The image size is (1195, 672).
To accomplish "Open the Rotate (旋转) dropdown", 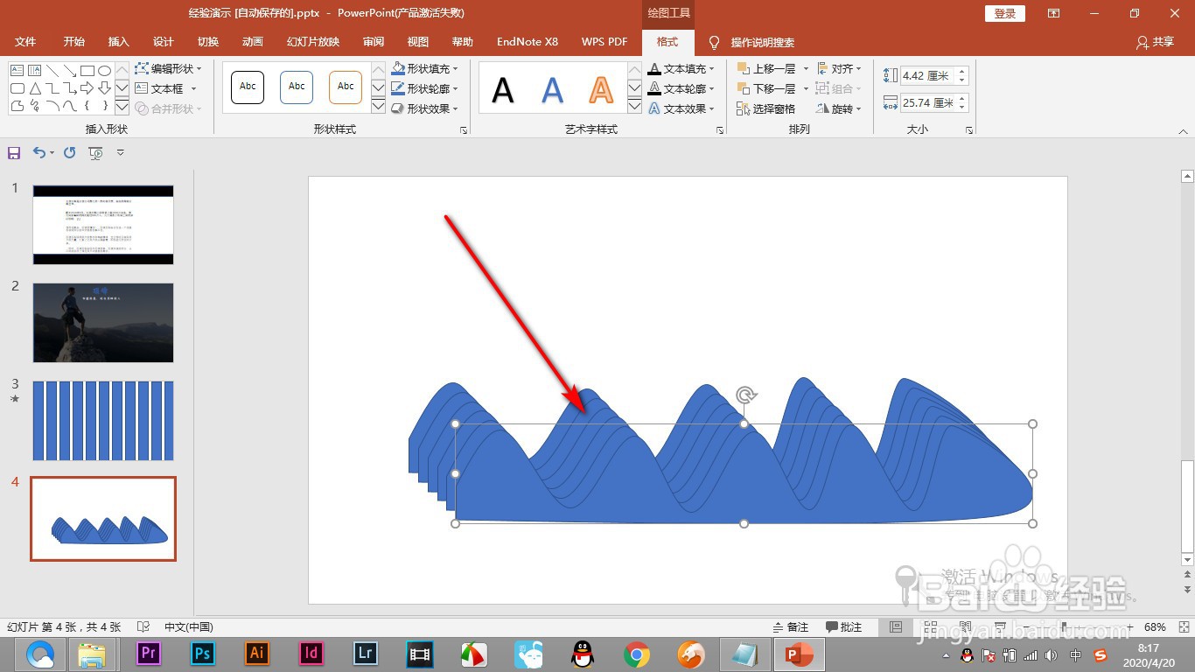I will point(839,108).
